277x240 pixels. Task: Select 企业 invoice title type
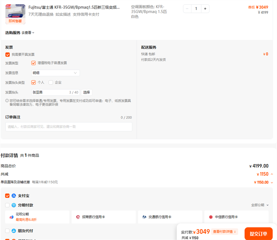(51, 83)
